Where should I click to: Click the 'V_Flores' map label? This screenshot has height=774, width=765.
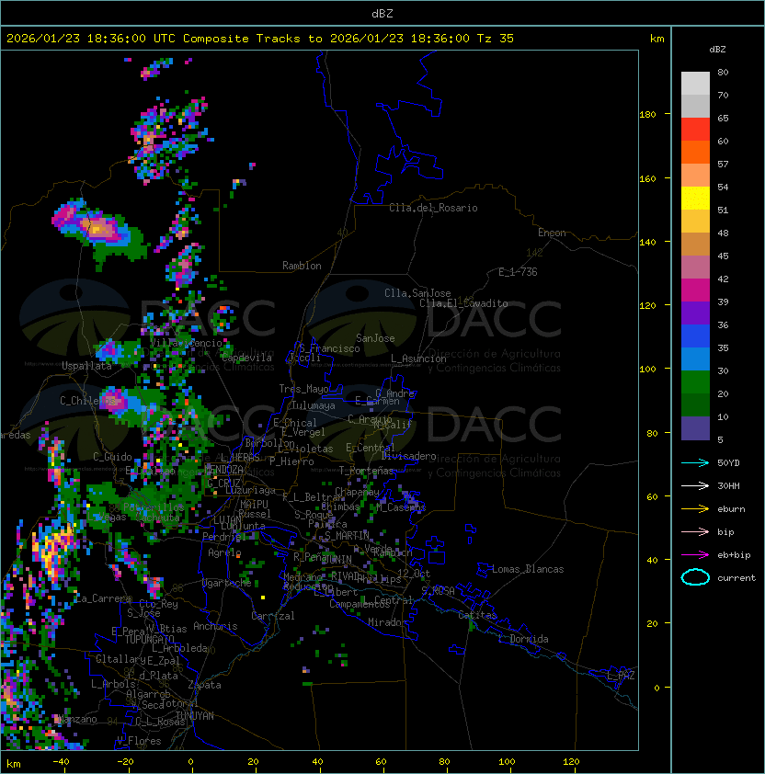pyautogui.click(x=139, y=742)
